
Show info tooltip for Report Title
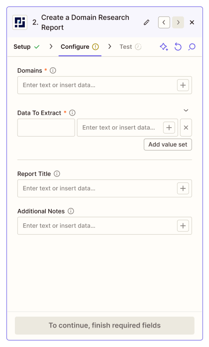click(x=57, y=174)
